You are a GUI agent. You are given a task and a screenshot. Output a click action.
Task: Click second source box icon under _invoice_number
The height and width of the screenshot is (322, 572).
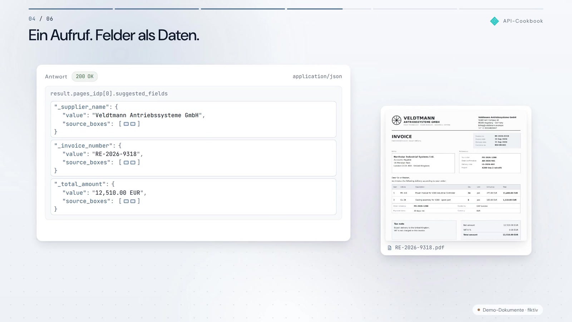(133, 162)
